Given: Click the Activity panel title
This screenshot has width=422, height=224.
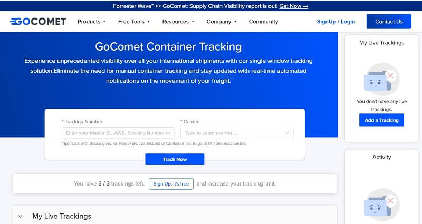Looking at the screenshot, I should pos(381,157).
